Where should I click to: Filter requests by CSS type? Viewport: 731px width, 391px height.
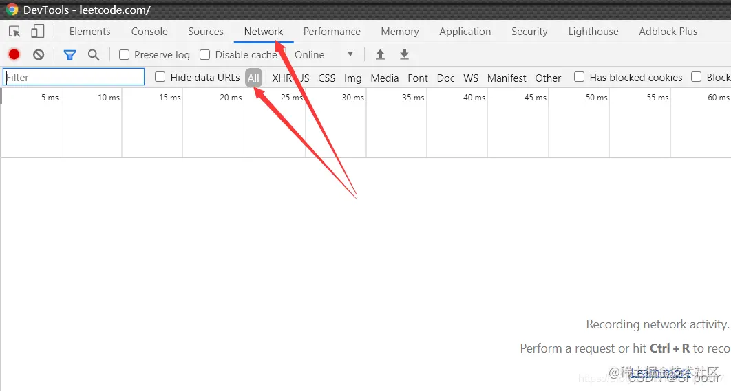(326, 78)
